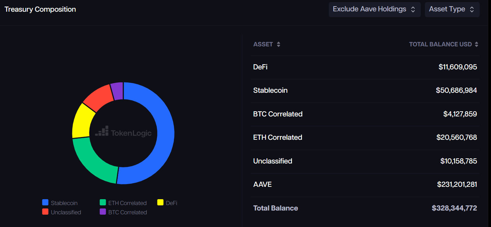The width and height of the screenshot is (491, 227).
Task: Click chevrons on Exclude Aave Holdings selector
Action: click(x=413, y=10)
